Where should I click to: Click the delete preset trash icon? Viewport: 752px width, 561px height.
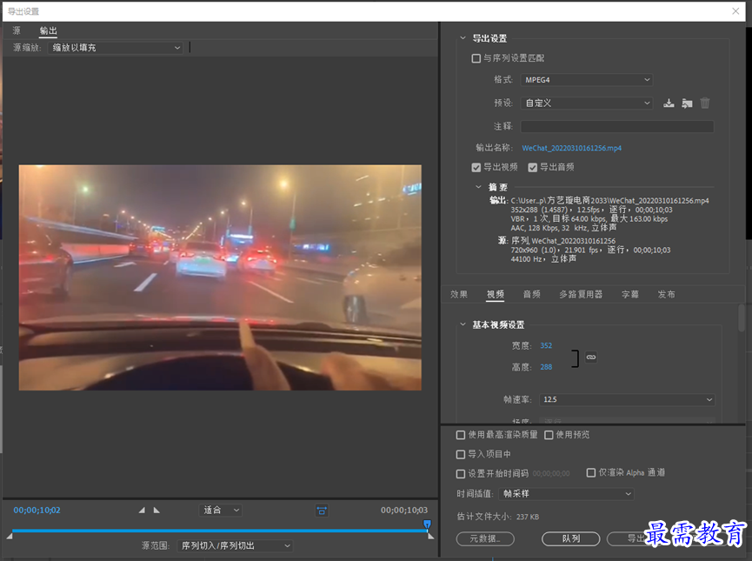click(704, 104)
